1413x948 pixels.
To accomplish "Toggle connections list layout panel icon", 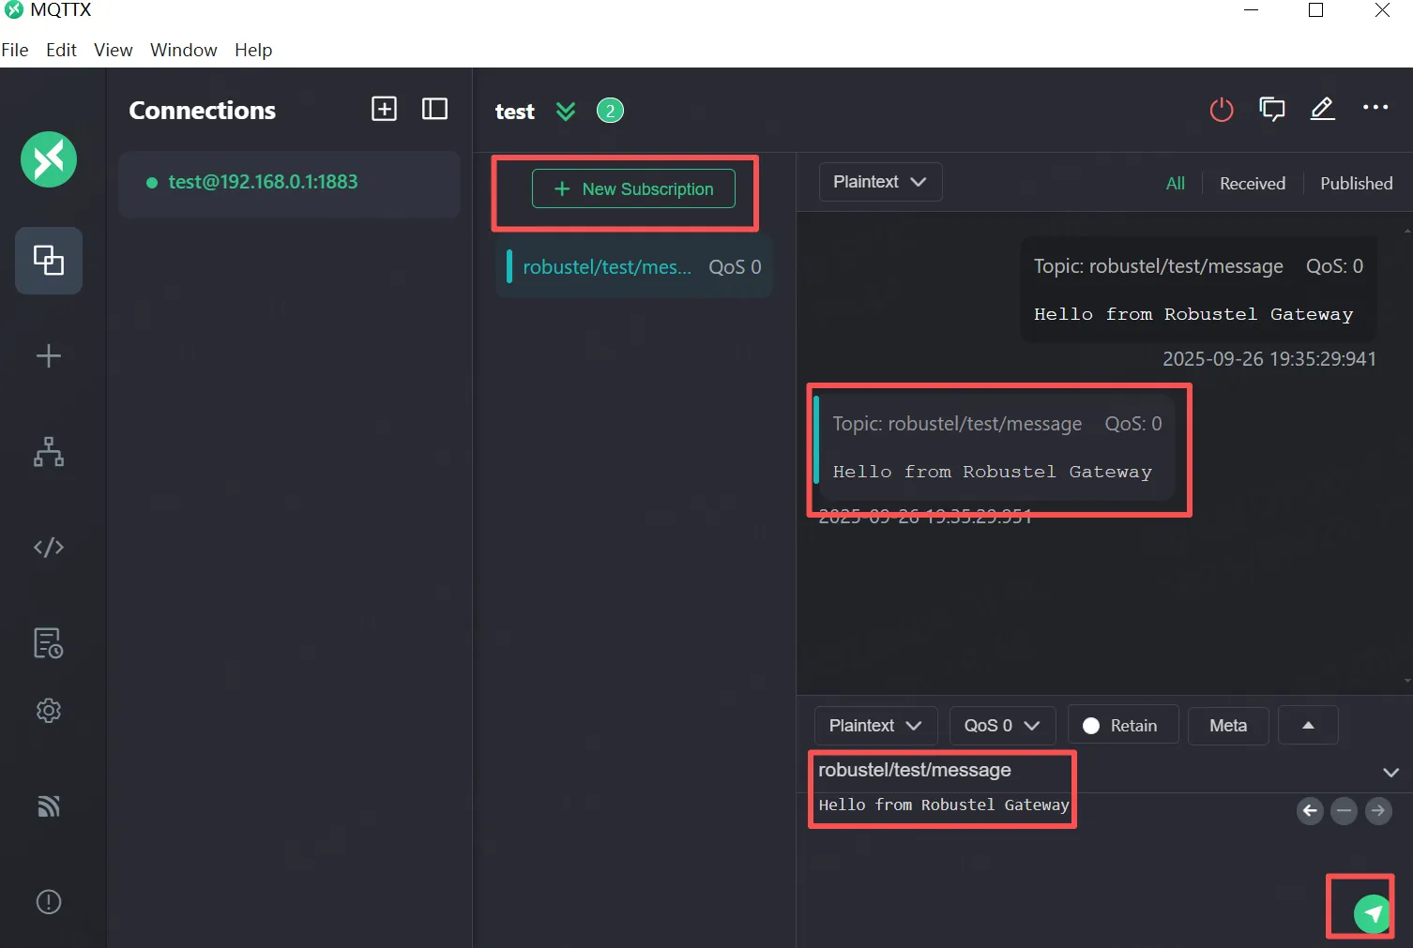I will 434,109.
